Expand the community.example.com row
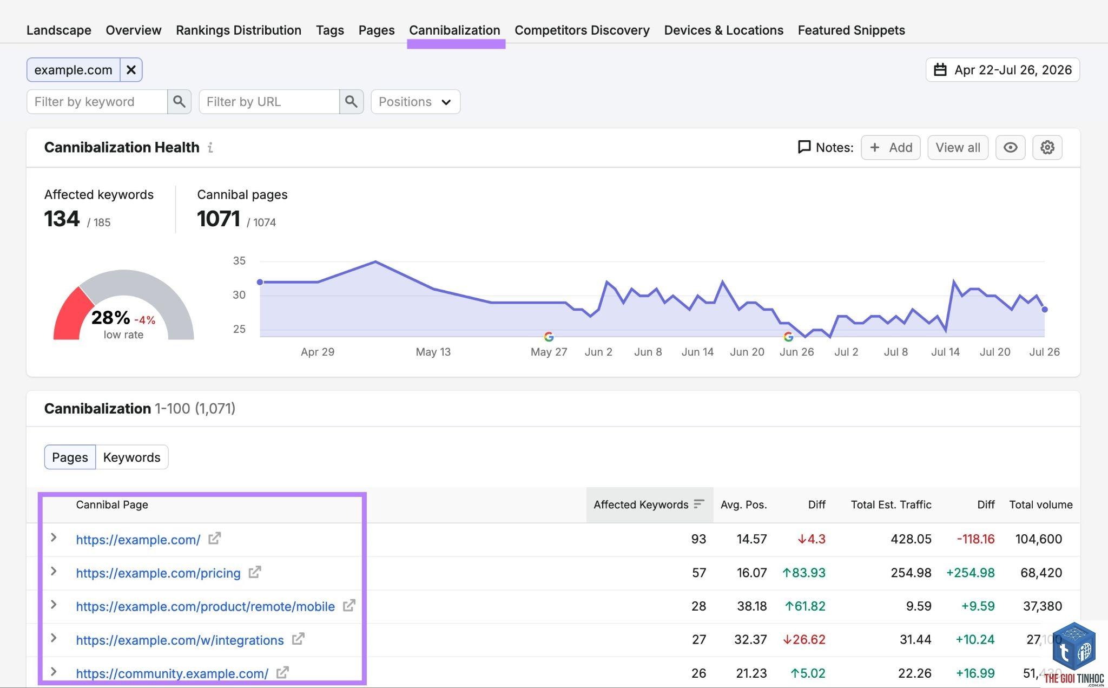 click(x=54, y=672)
